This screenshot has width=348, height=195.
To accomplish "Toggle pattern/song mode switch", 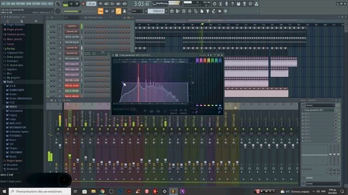I will (x=65, y=4).
